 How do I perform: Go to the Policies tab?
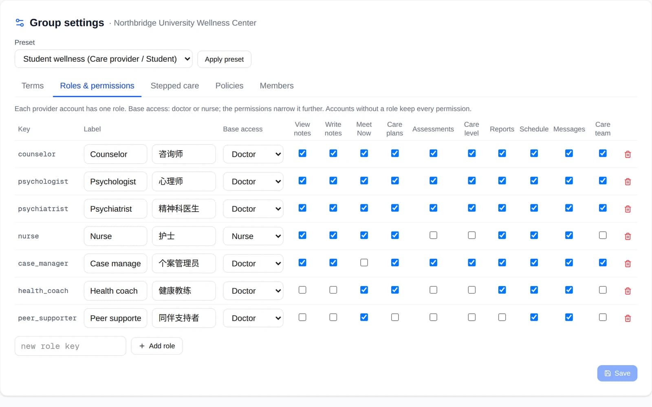click(229, 86)
